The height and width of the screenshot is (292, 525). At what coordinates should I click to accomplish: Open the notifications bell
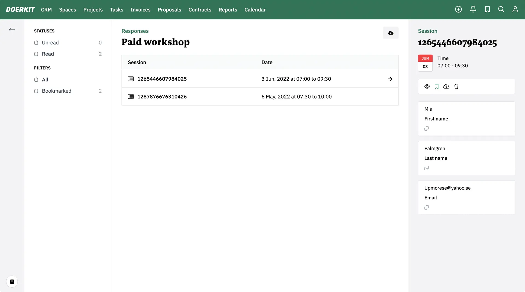tap(473, 9)
